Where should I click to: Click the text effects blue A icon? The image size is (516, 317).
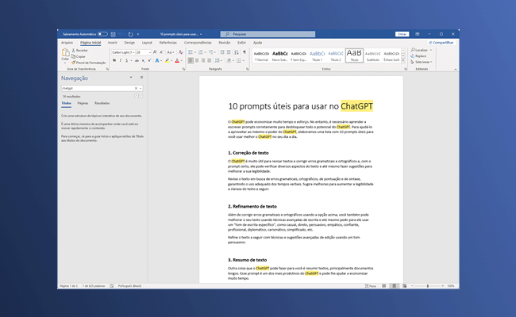click(x=157, y=60)
